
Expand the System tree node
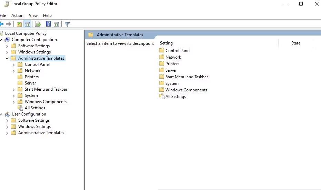(13, 96)
